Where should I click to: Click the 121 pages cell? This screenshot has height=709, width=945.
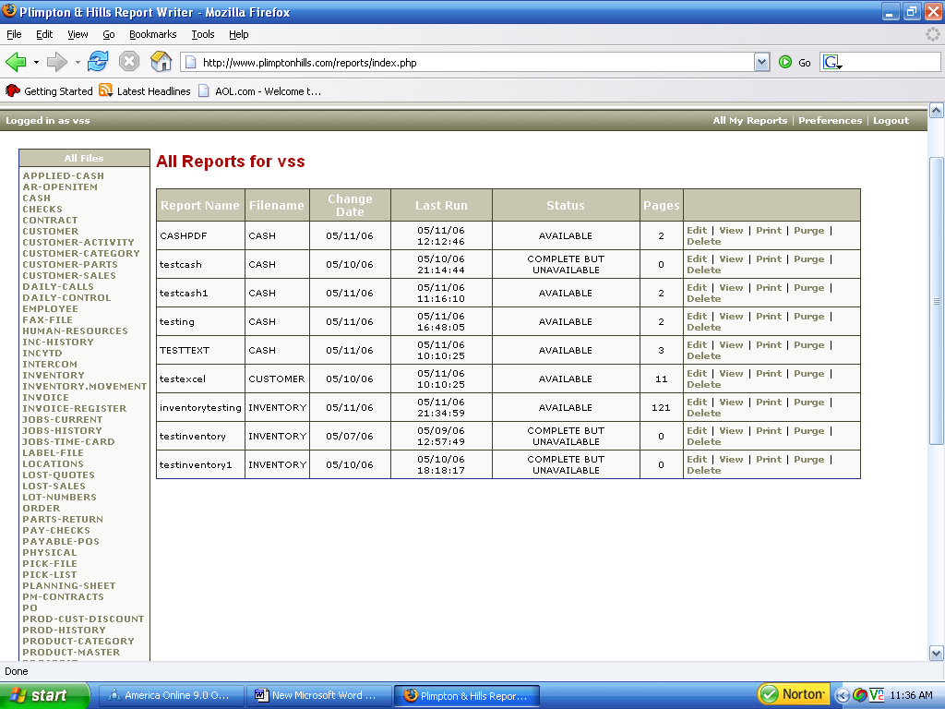coord(661,407)
